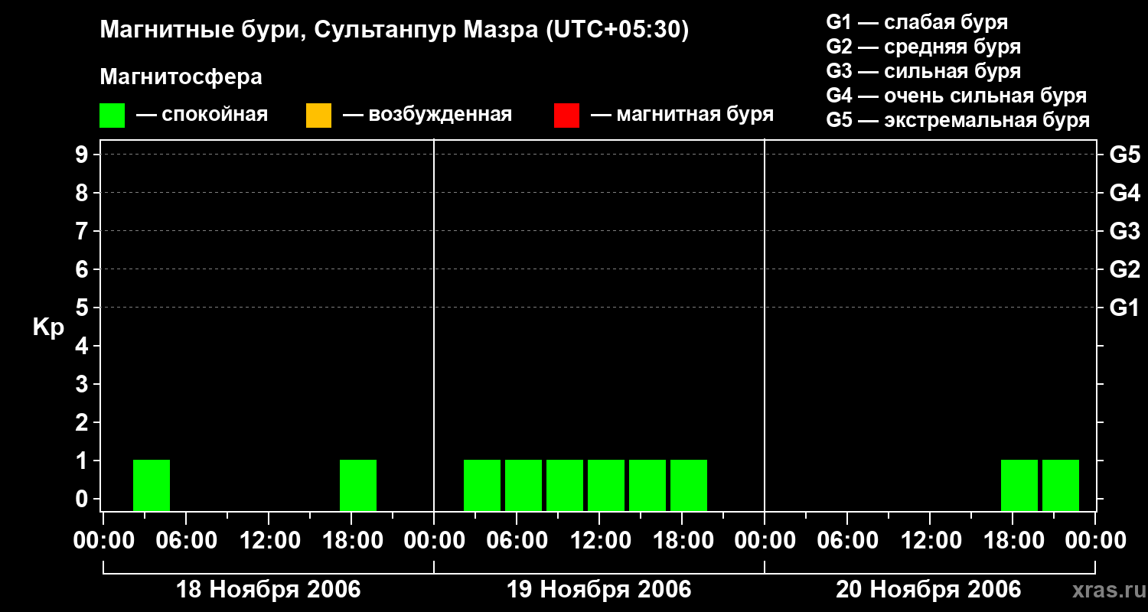Screen dimensions: 1148x612
Task: Click the green bar above 06:00 on 19 Ноября
Action: coord(523,485)
